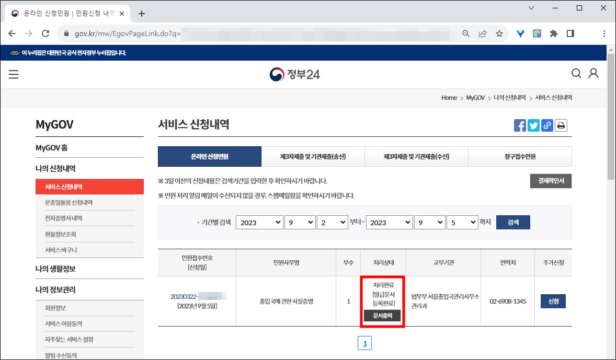The width and height of the screenshot is (616, 360).
Task: Share the page via the Facebook icon
Action: tap(520, 125)
